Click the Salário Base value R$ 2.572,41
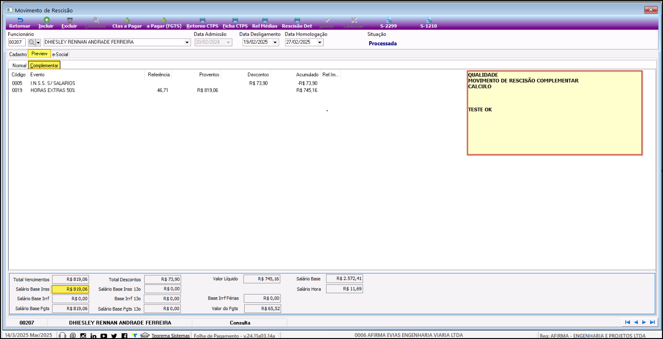Viewport: 663px width, 339px height. click(x=344, y=279)
